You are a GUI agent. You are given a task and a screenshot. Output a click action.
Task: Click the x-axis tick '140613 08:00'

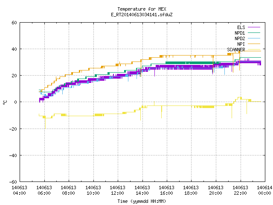68,190
